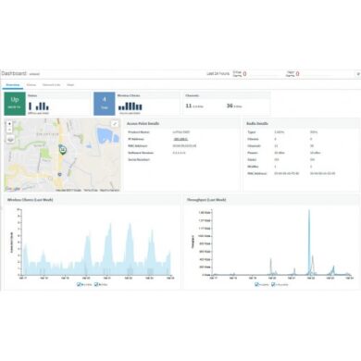Toggle the first legend checkbox under Wireless Clients chart

[x=79, y=284]
